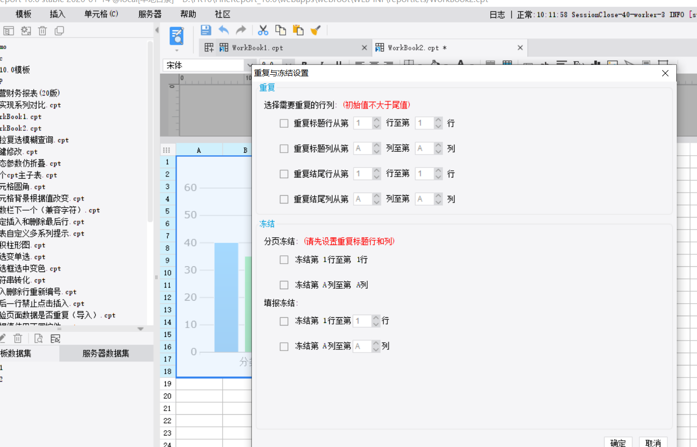Open the 社区 menu
The image size is (697, 447).
coord(222,14)
